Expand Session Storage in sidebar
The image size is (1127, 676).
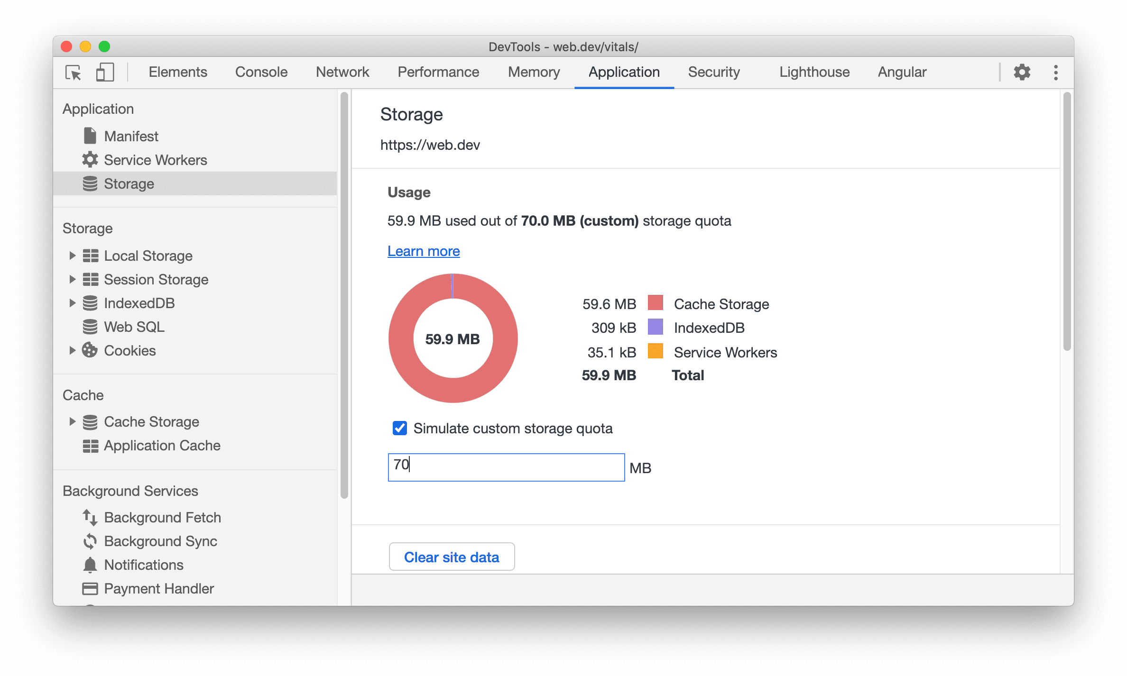click(71, 279)
